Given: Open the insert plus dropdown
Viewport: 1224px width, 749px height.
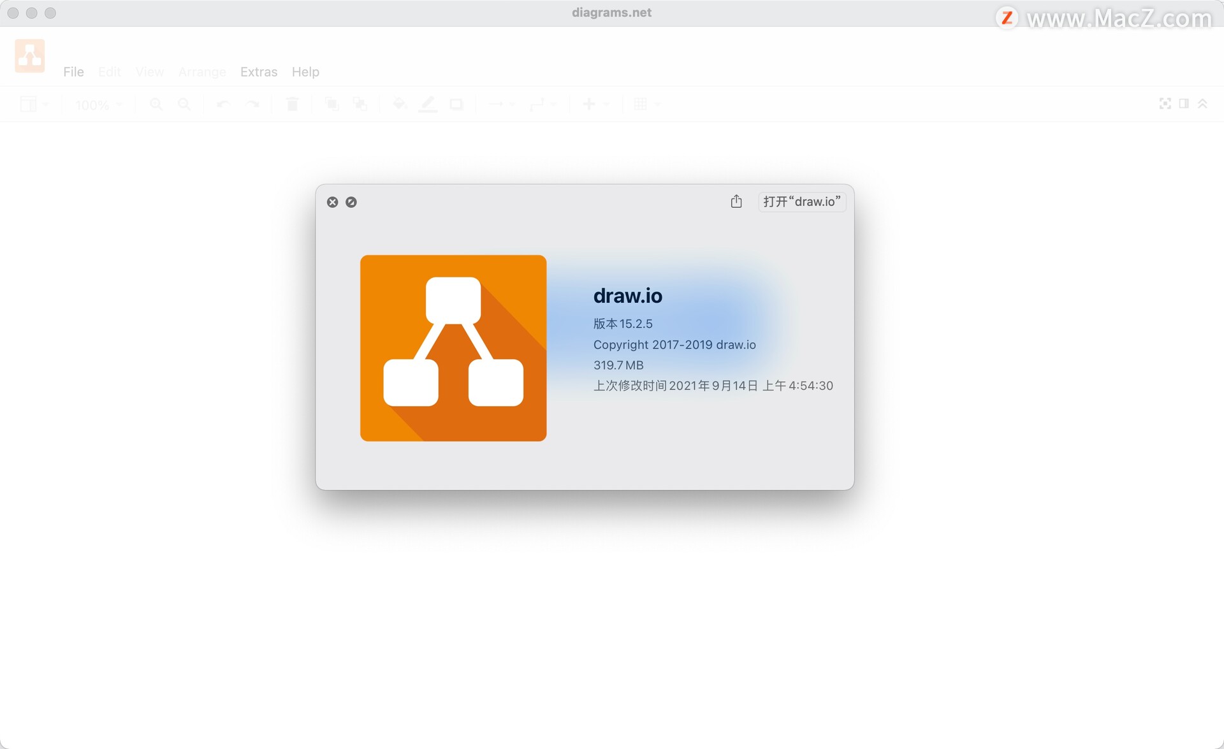Looking at the screenshot, I should point(596,104).
